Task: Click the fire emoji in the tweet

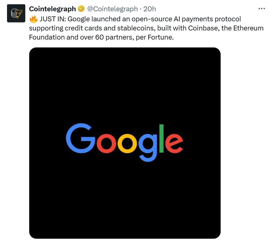Action: 34,19
